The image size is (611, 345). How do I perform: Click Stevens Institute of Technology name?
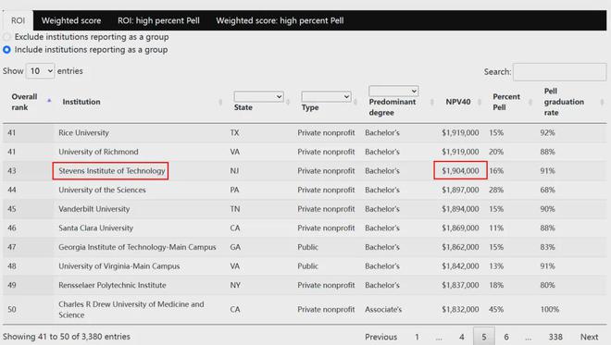pos(112,171)
